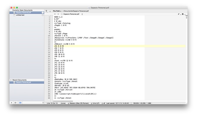Viewport: 197px width, 117px height.
Task: Click the Currently Open Documents header
Action: click(x=22, y=10)
